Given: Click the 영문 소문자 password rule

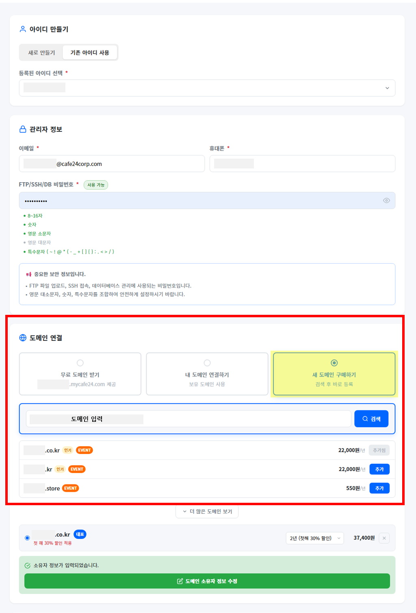Looking at the screenshot, I should coord(39,233).
